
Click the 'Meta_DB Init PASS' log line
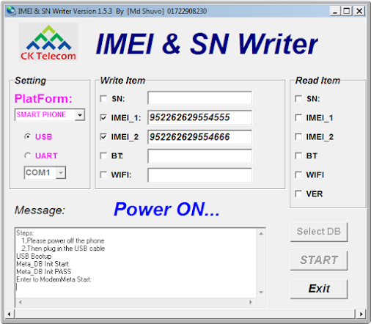point(44,272)
